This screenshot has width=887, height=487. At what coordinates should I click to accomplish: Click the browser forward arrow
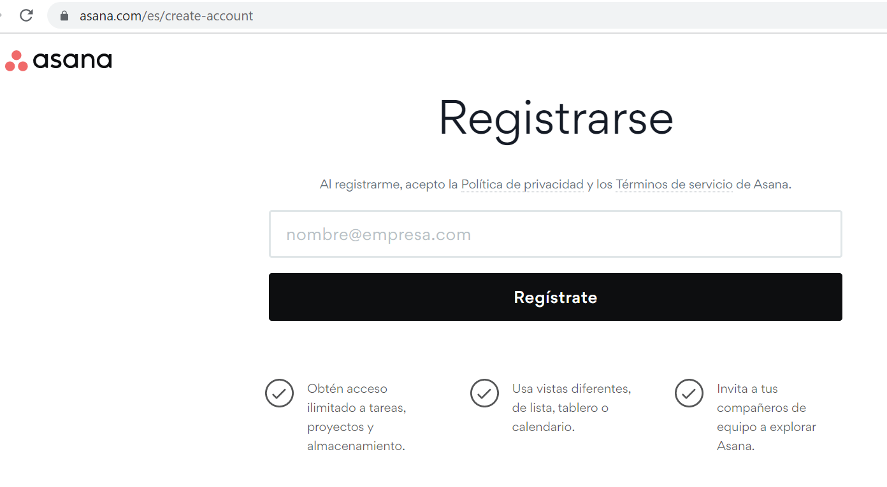point(2,16)
